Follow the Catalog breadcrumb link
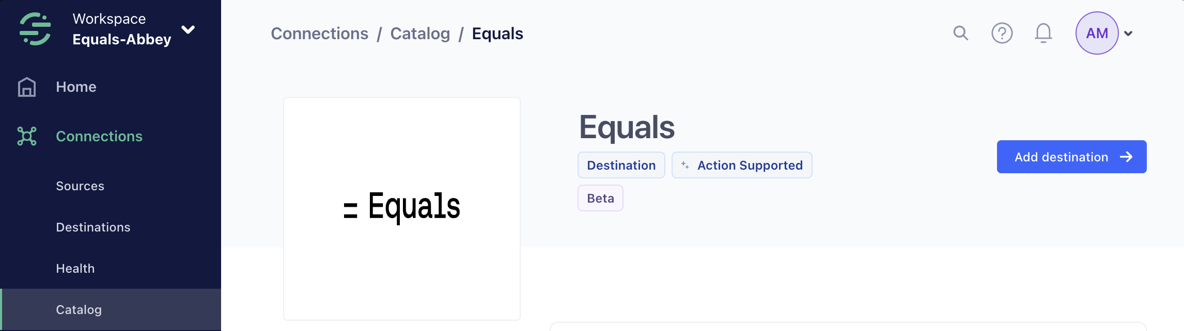 419,34
